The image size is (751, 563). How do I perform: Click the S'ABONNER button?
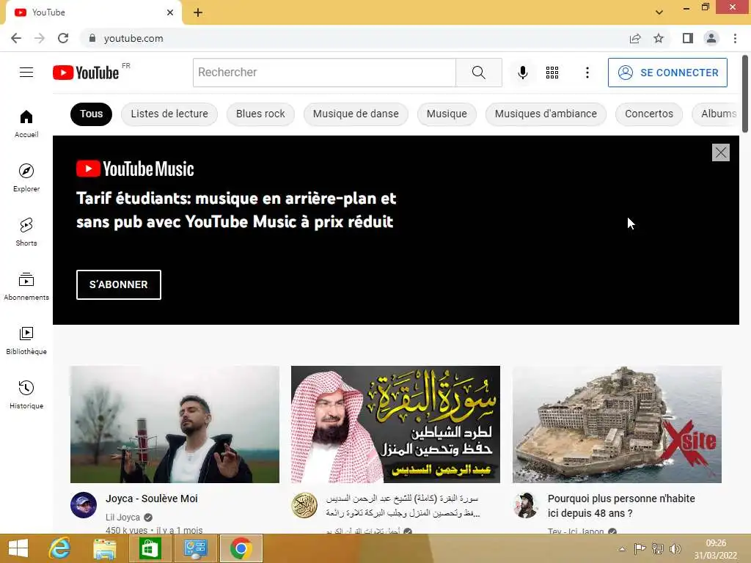(x=118, y=284)
